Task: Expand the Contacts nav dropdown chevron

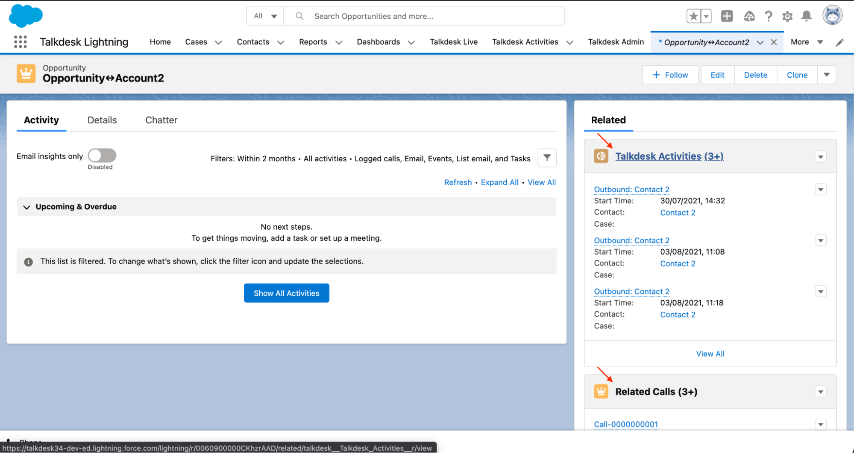Action: tap(281, 42)
